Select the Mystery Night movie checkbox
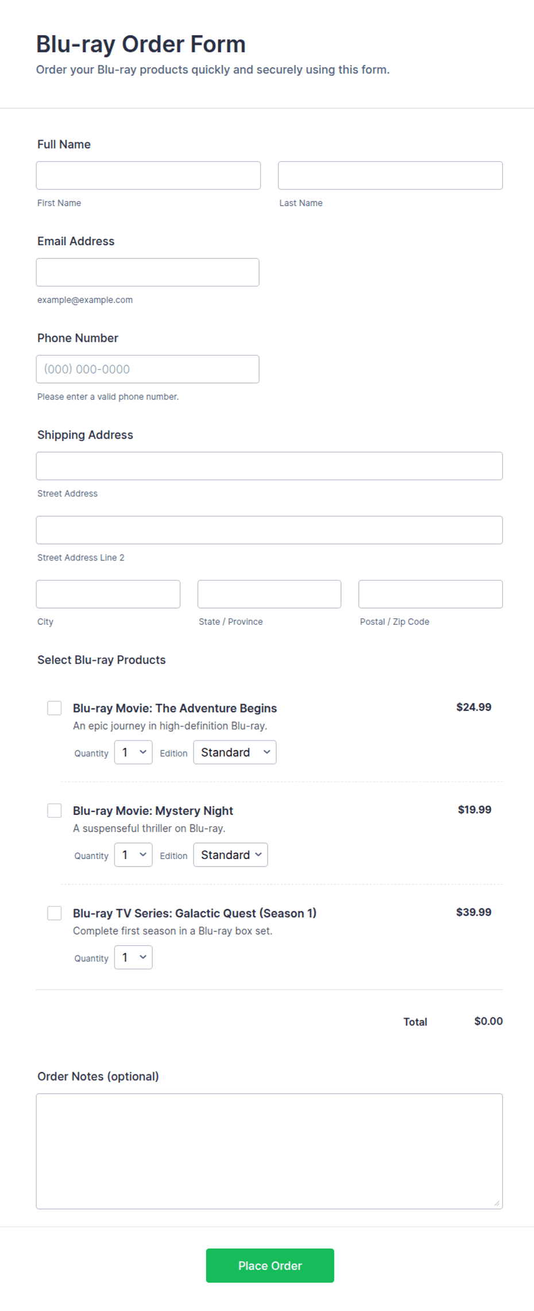The width and height of the screenshot is (534, 1311). tap(55, 810)
